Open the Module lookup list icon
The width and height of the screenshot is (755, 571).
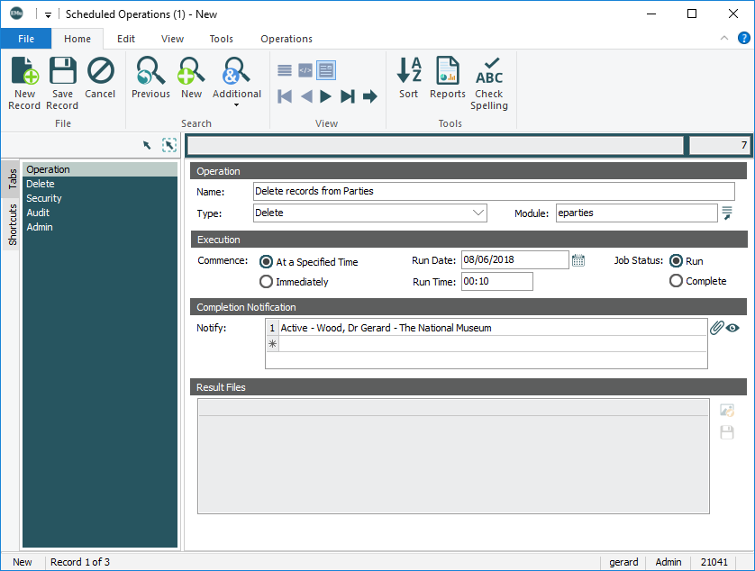tap(727, 213)
